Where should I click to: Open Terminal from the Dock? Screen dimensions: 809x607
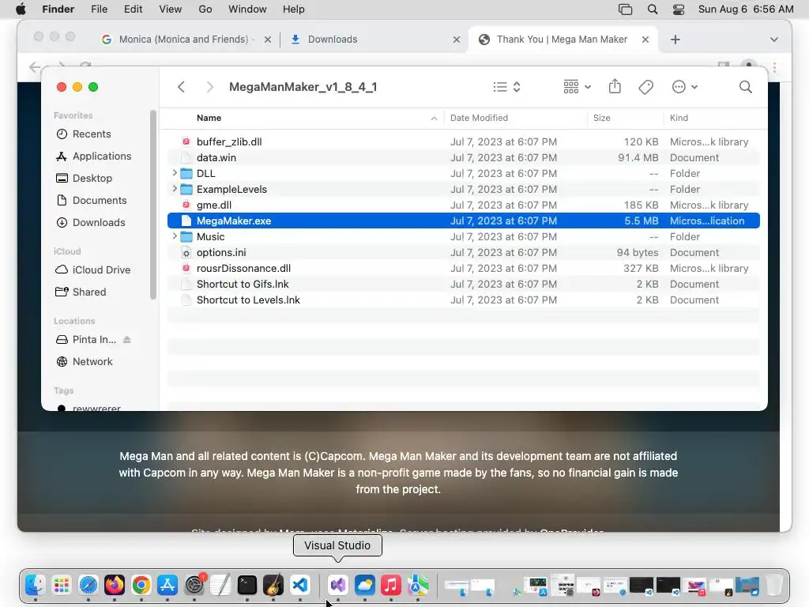[x=247, y=585]
